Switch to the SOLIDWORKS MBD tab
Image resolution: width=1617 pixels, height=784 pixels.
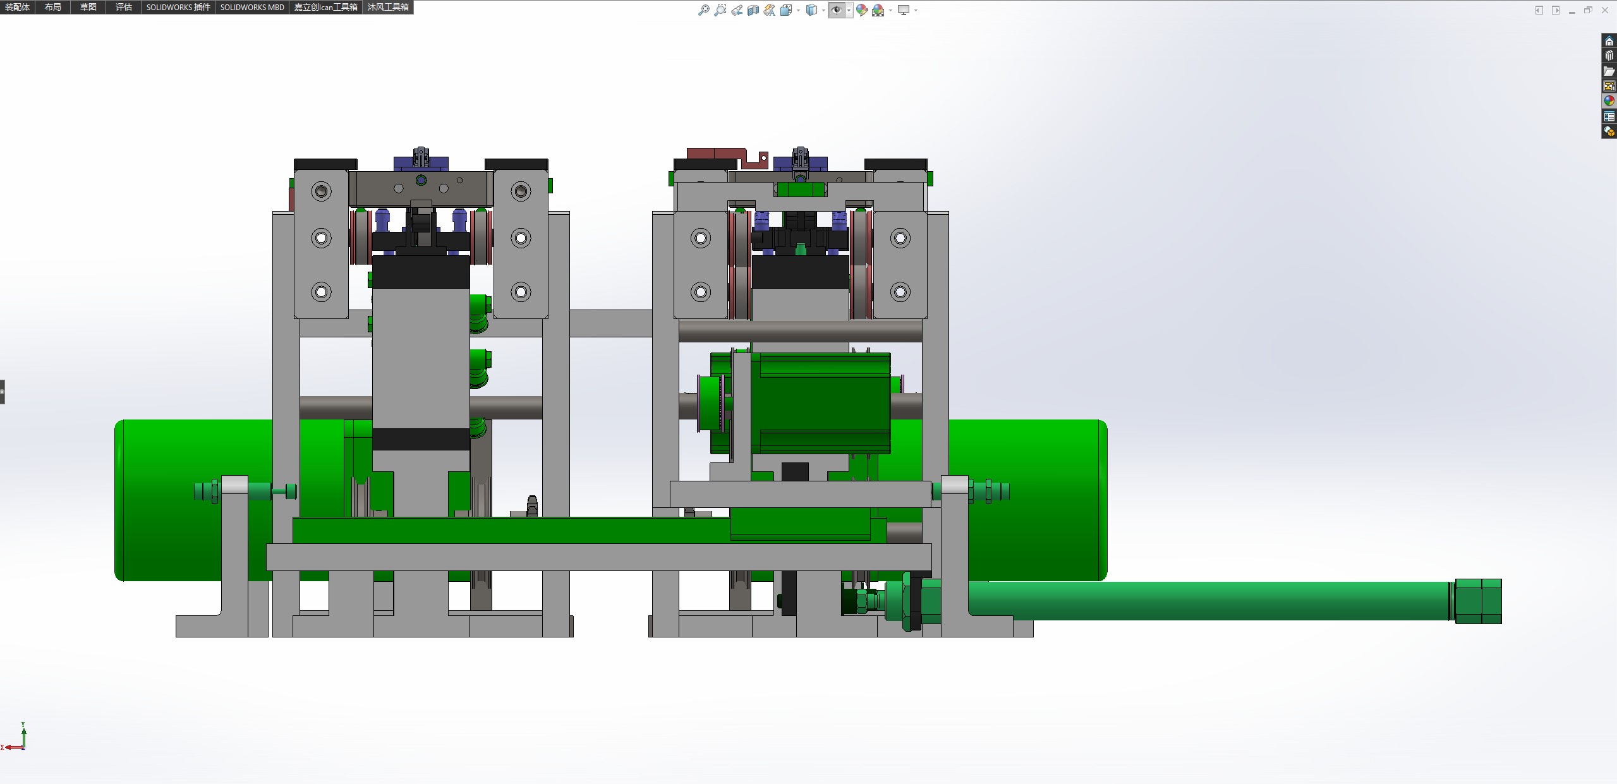click(251, 7)
